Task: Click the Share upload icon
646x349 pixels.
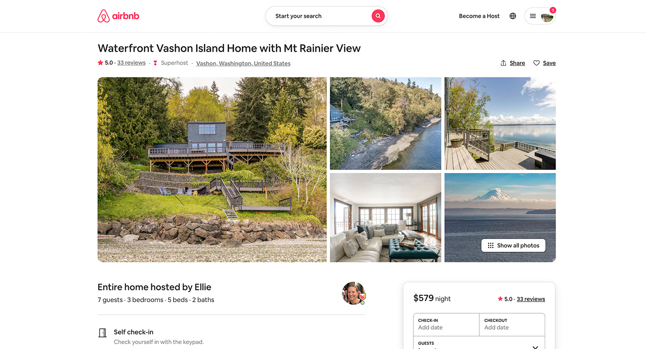Action: 503,63
